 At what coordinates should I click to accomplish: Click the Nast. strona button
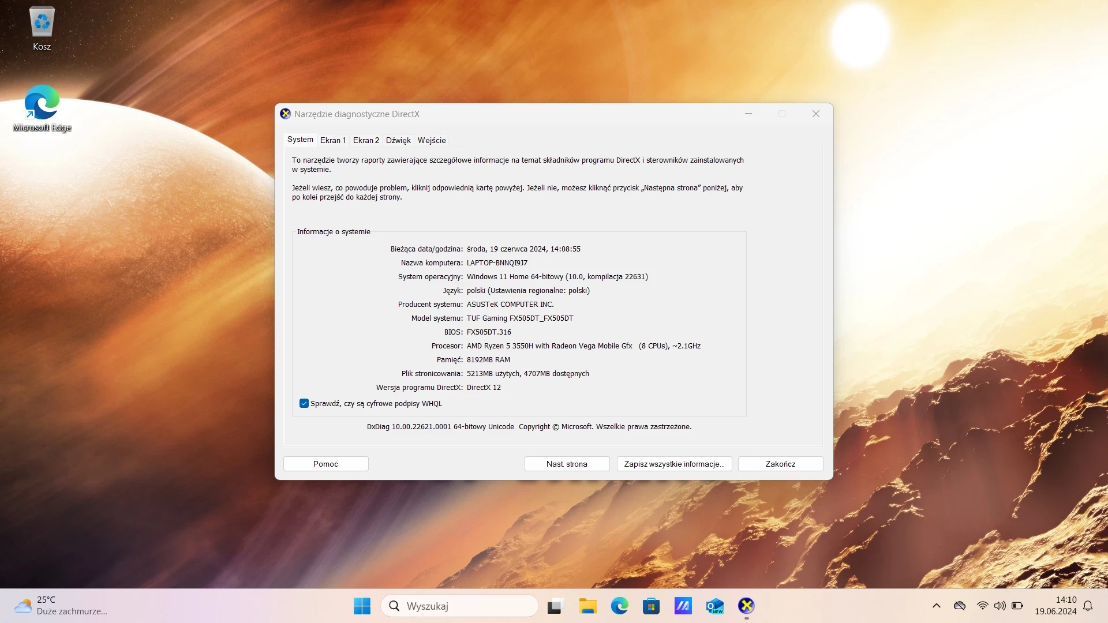(567, 464)
